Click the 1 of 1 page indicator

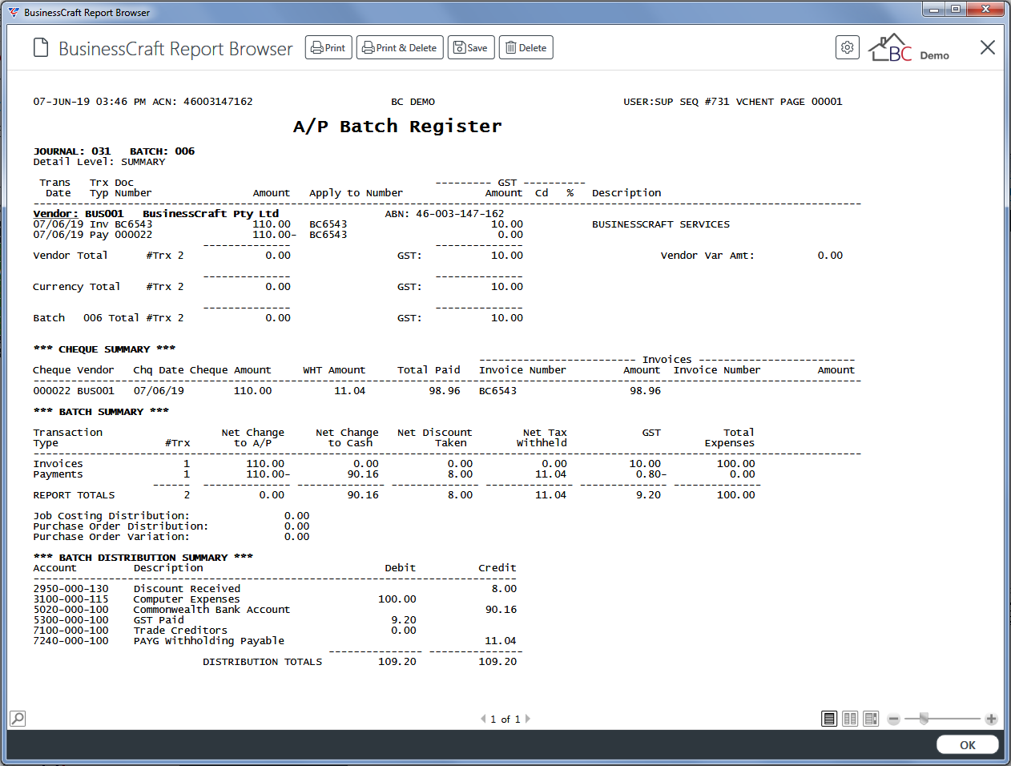click(x=505, y=719)
